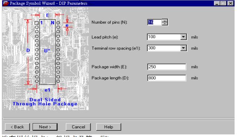
Task: Click the Terminal row spacing field showing 300
Action: [x=164, y=48]
